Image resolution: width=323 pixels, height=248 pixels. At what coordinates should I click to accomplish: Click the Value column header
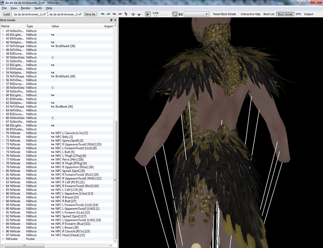(x=77, y=26)
